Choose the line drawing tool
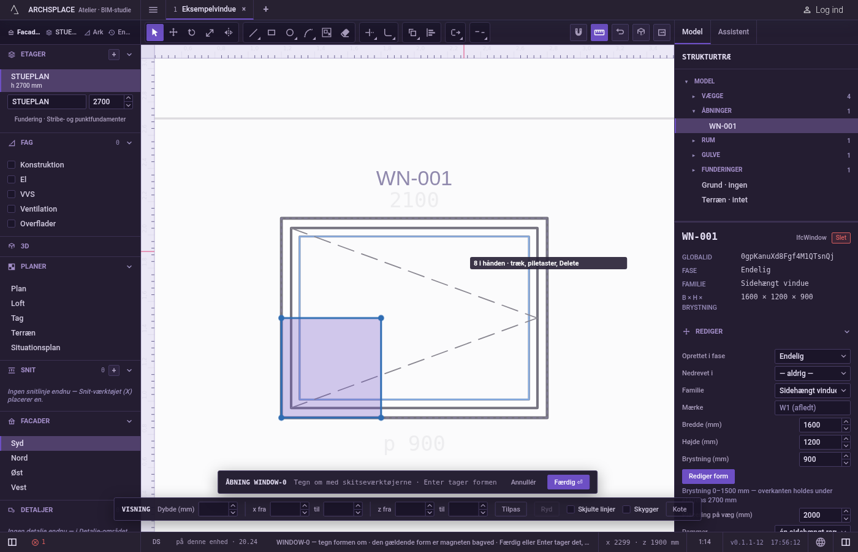 pyautogui.click(x=253, y=33)
